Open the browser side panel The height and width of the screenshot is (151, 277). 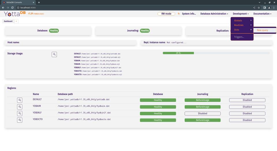[x=265, y=7]
